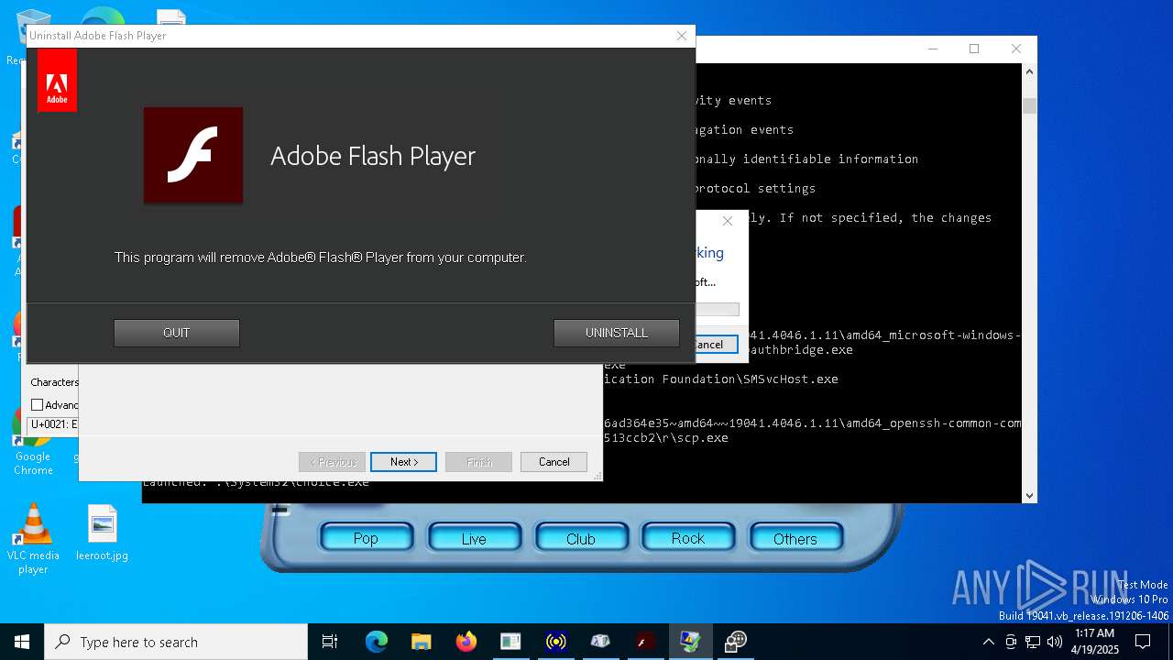Click the Next button in wizard window
1173x660 pixels.
tap(403, 462)
